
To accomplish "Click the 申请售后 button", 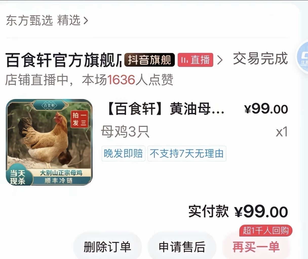I will coord(182,247).
